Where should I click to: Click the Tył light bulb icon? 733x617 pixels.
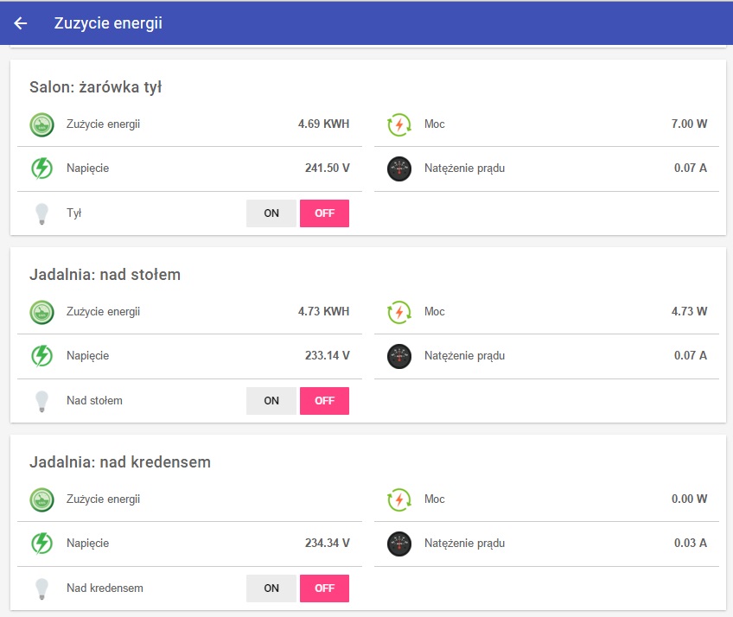41,213
